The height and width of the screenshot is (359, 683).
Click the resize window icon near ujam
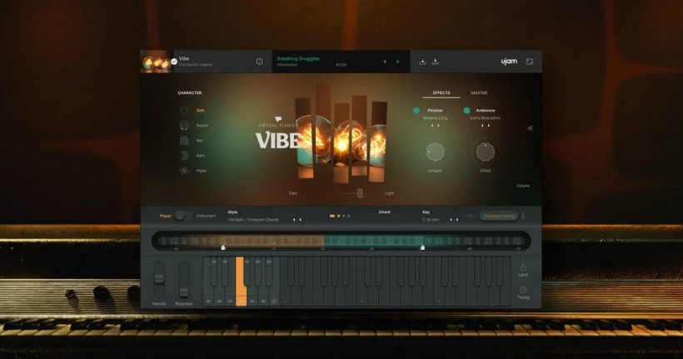(529, 62)
